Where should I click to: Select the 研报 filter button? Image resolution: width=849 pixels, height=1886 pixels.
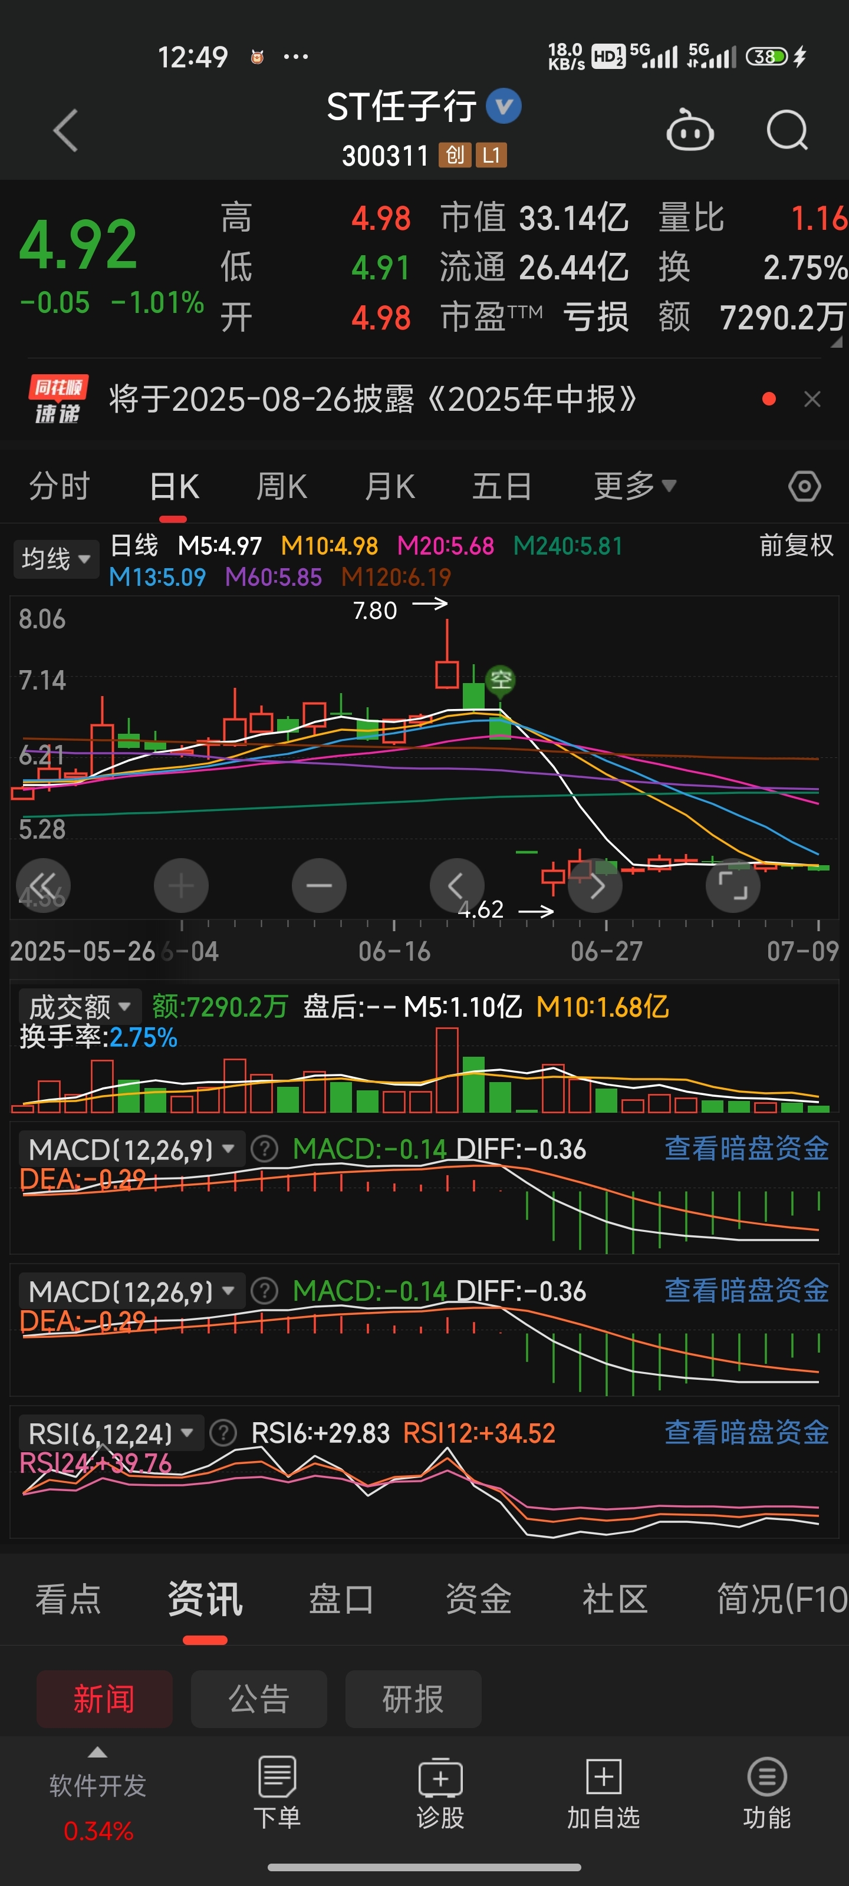pos(413,1699)
